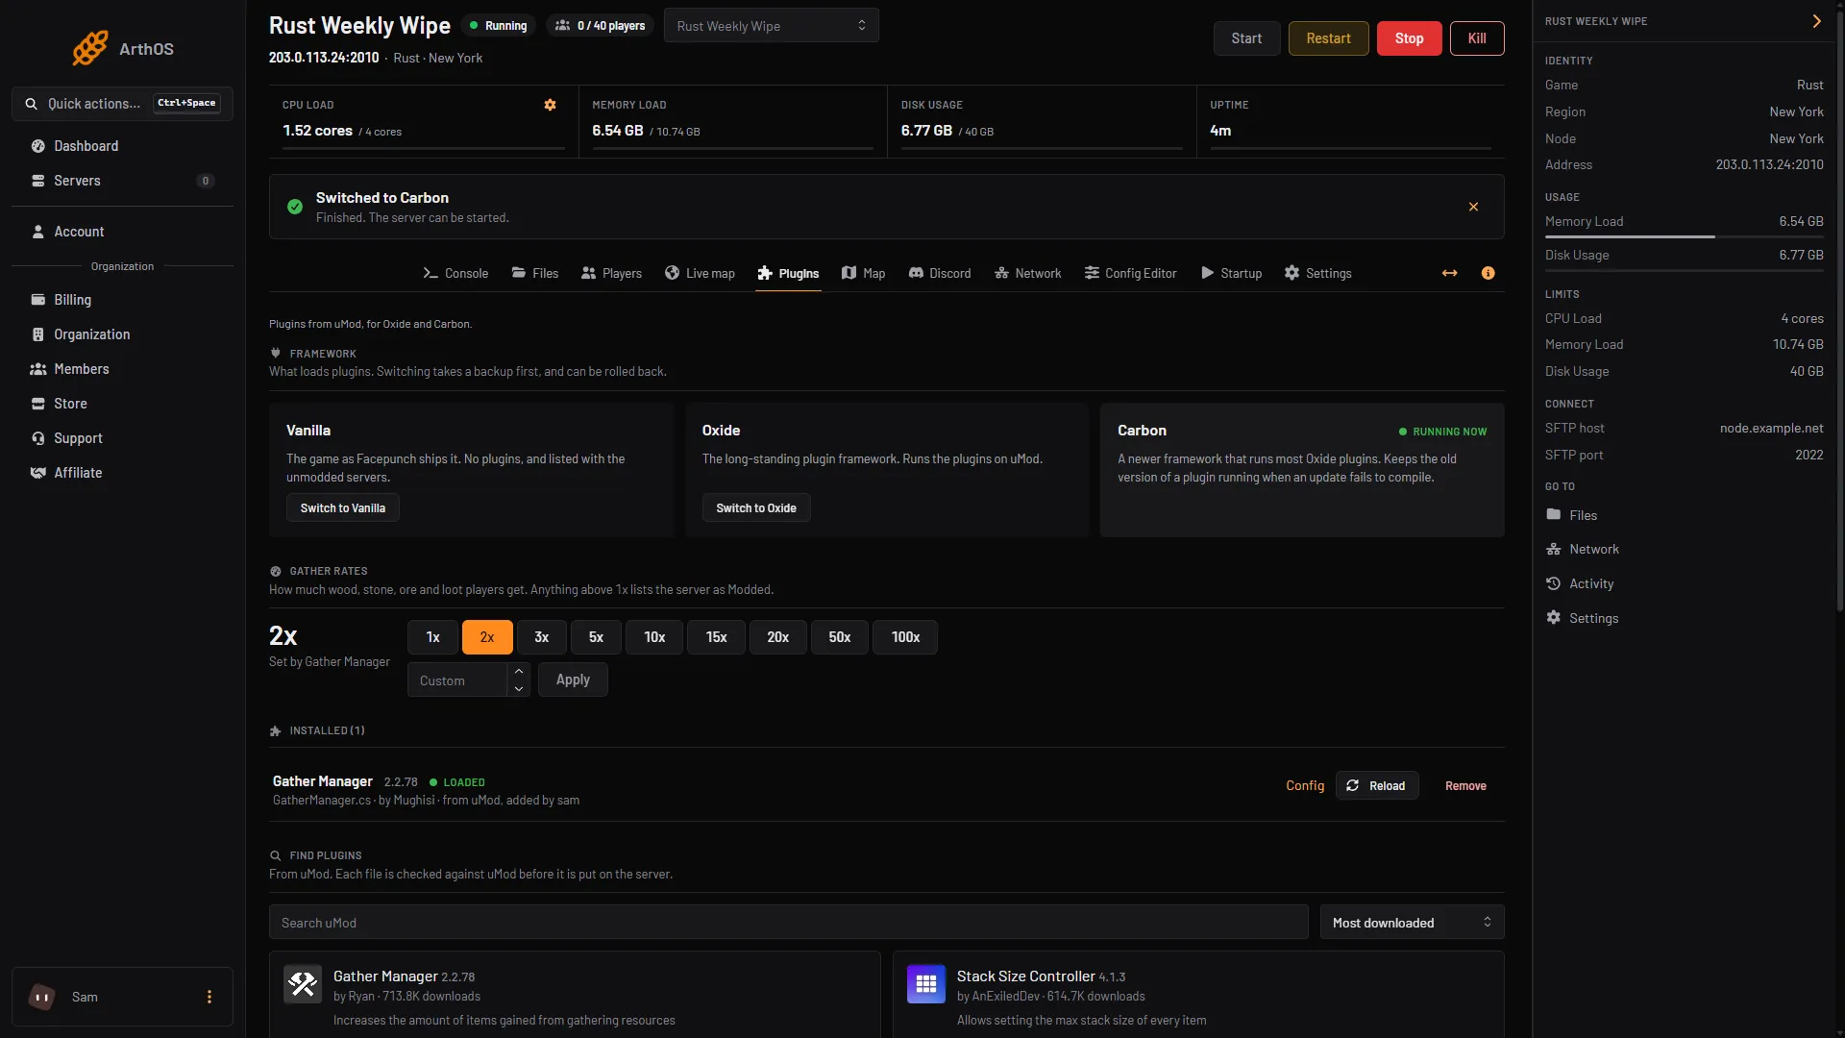Image resolution: width=1845 pixels, height=1038 pixels.
Task: Open Most downloaded sort dropdown
Action: [1412, 923]
